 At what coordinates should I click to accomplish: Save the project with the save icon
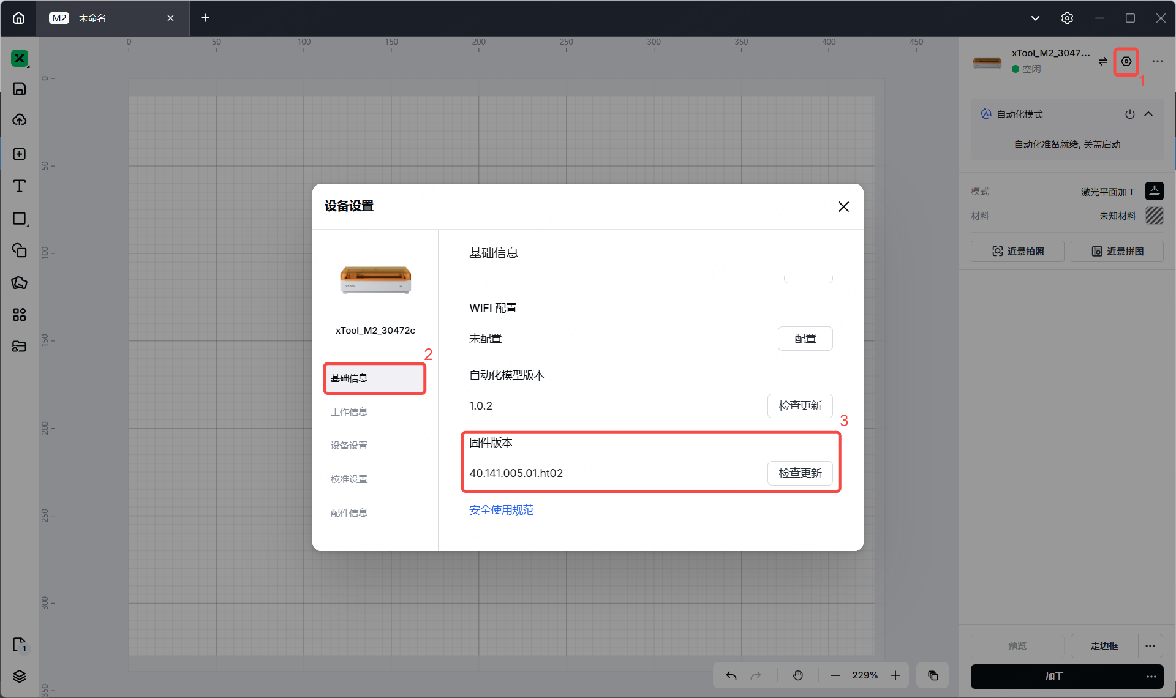tap(20, 89)
